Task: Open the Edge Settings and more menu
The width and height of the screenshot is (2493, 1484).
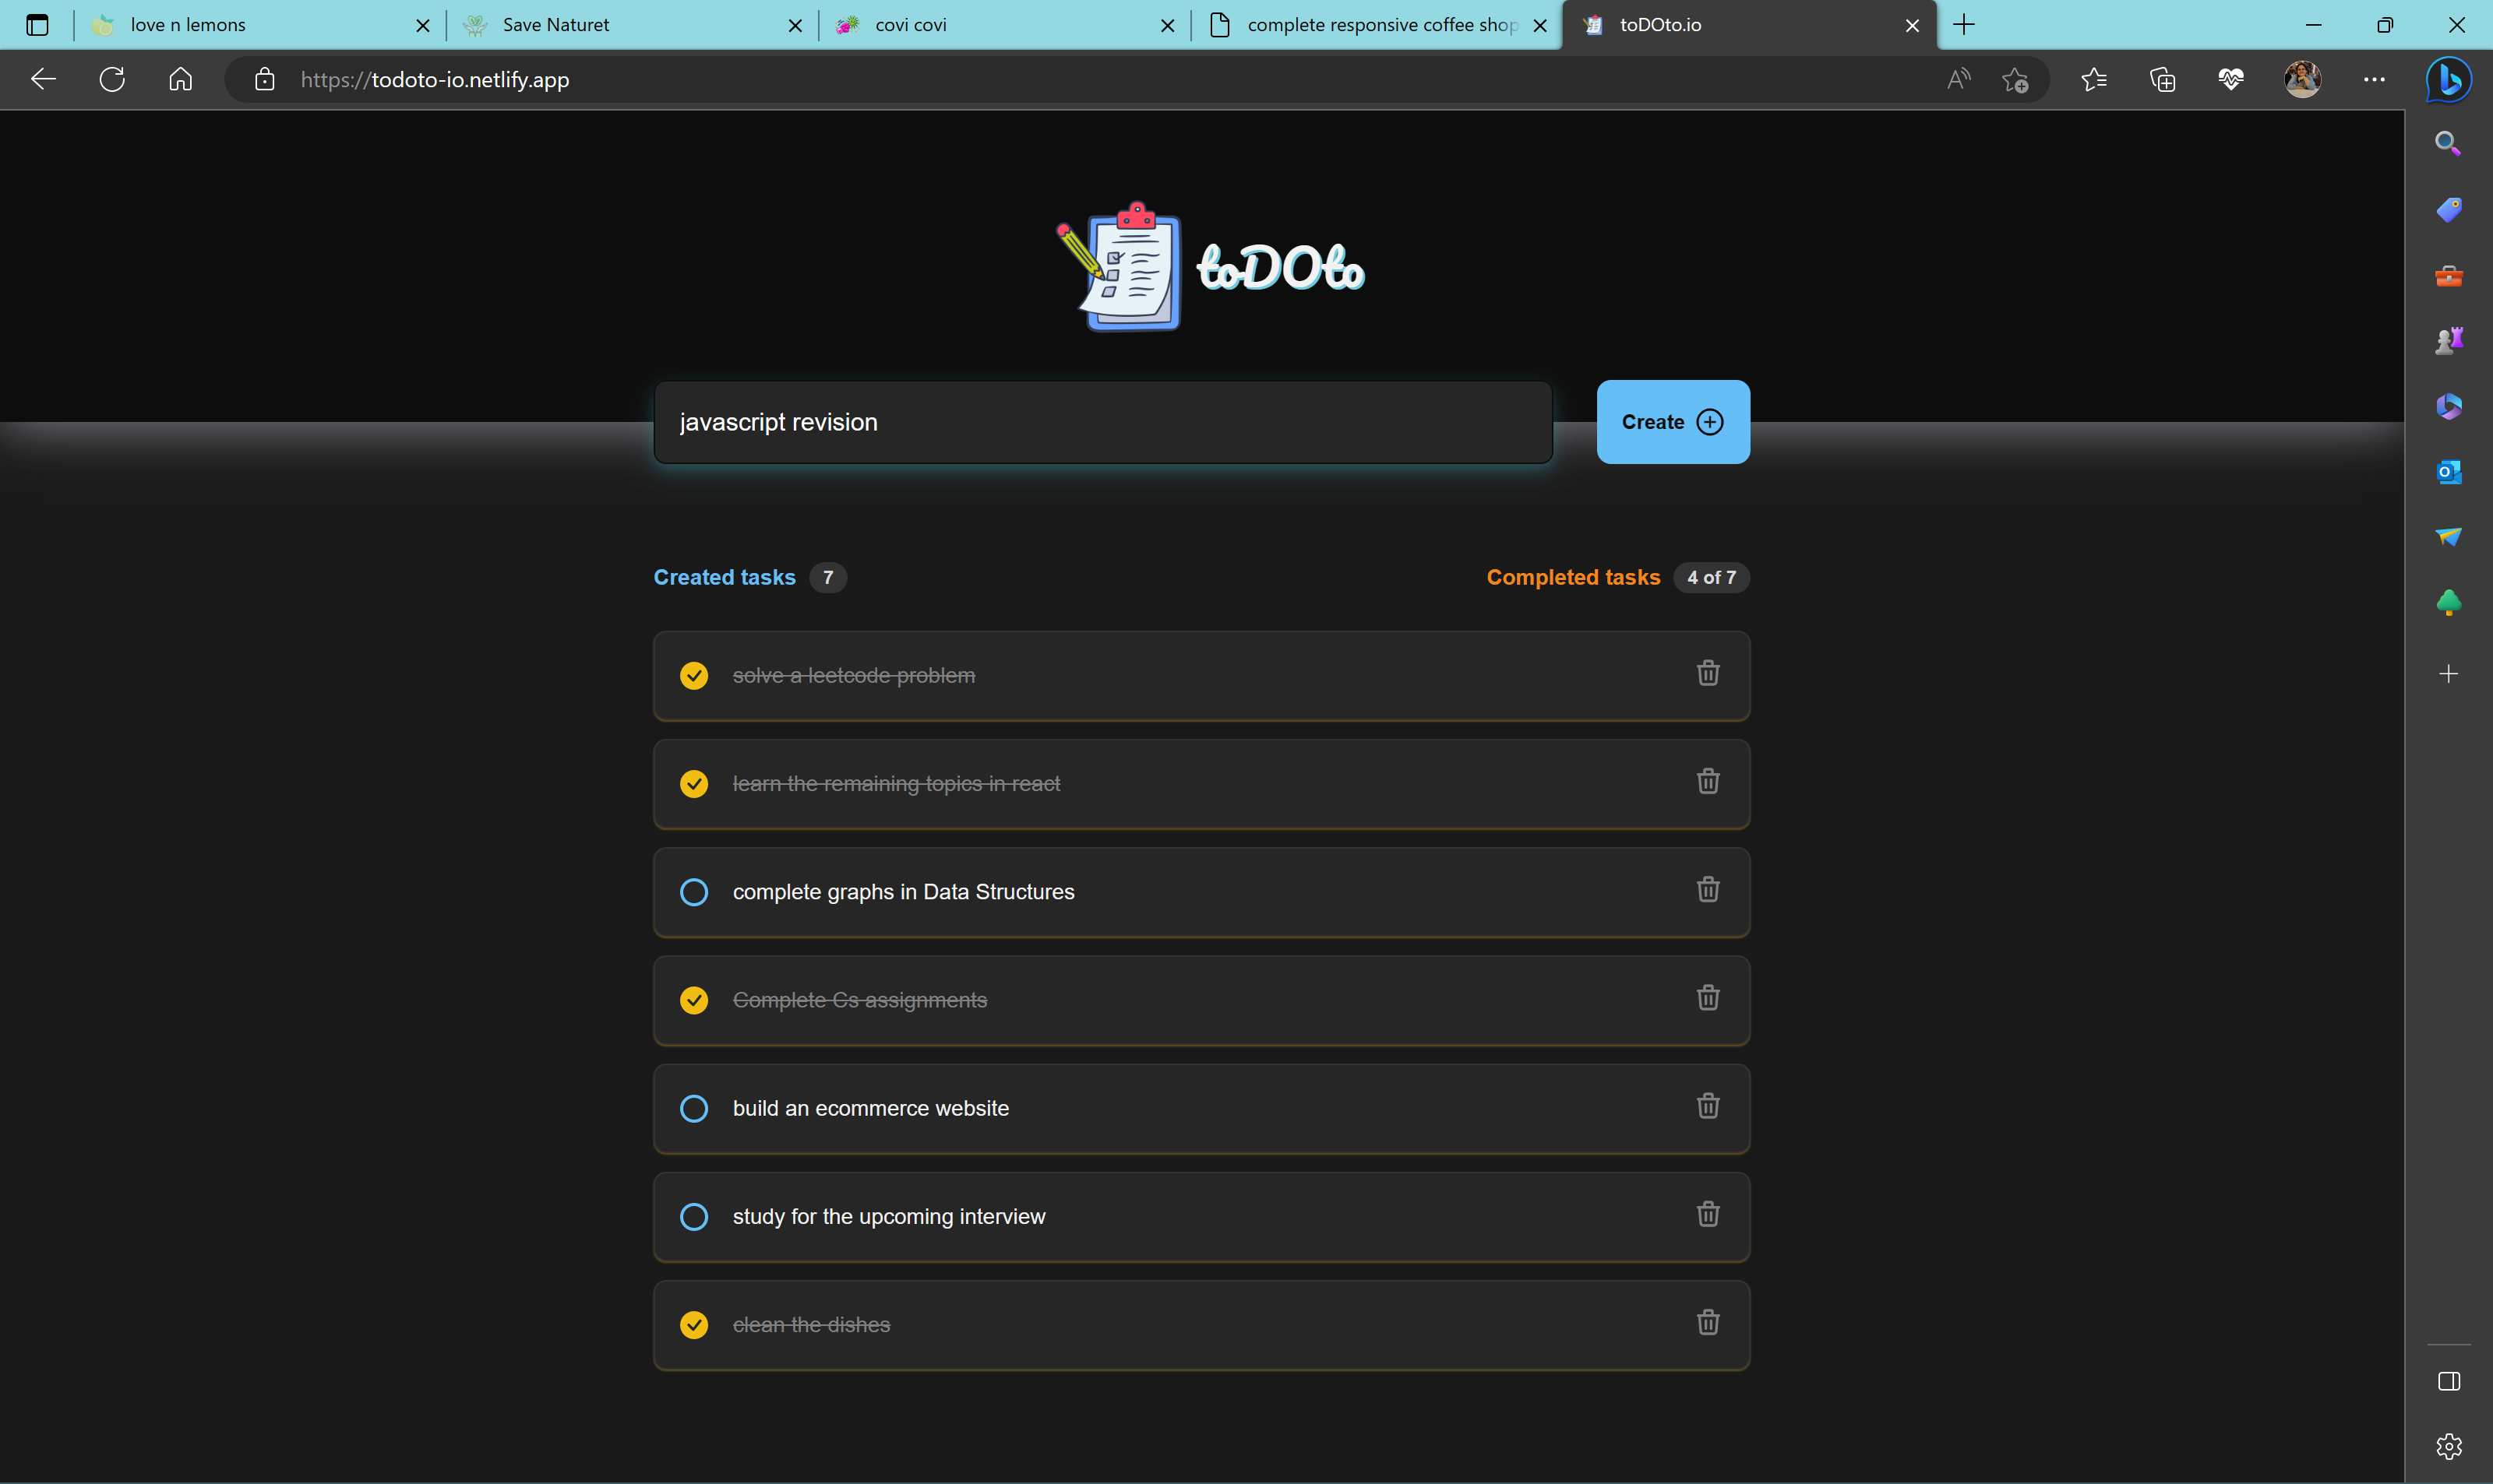Action: (2374, 80)
